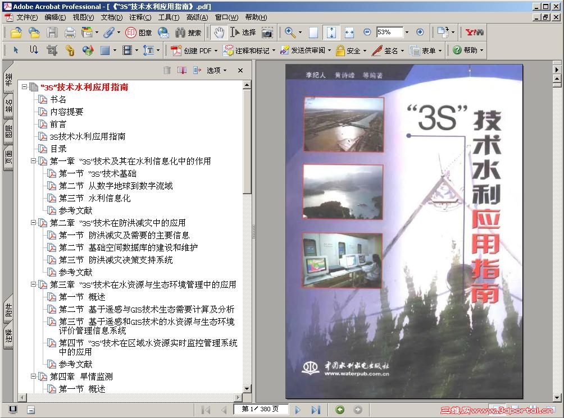Activate the Hand tool
The width and height of the screenshot is (564, 418).
click(x=219, y=33)
